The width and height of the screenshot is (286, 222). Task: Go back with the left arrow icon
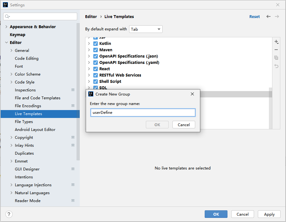pos(268,16)
